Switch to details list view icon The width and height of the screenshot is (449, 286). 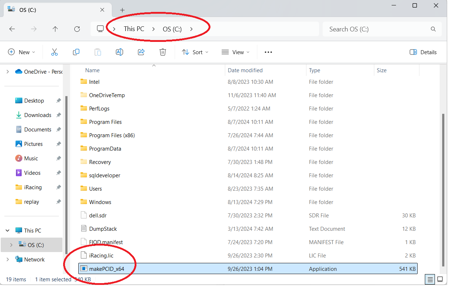click(x=430, y=279)
